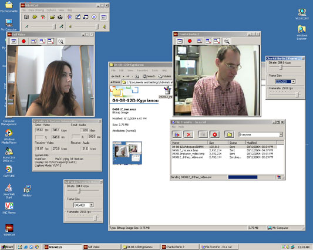Open Frame Size dropdown in Charité Berlin 2 frame panel
Viewport: 313px width, 250px height.
point(294,82)
